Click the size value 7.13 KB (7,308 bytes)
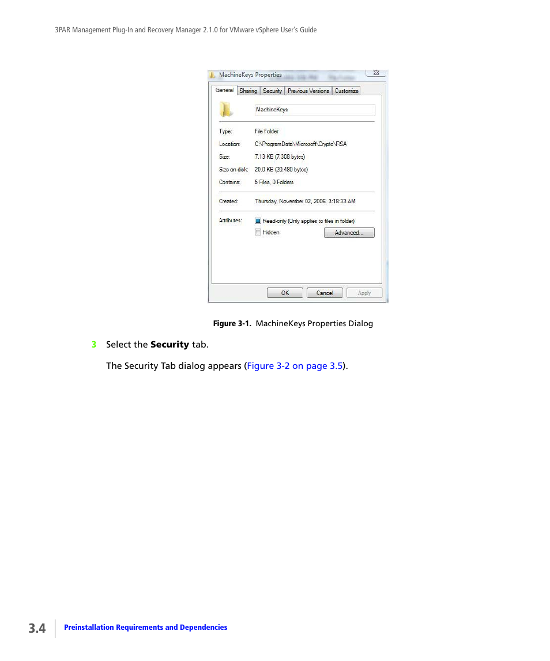This screenshot has height=661, width=550. pos(280,157)
